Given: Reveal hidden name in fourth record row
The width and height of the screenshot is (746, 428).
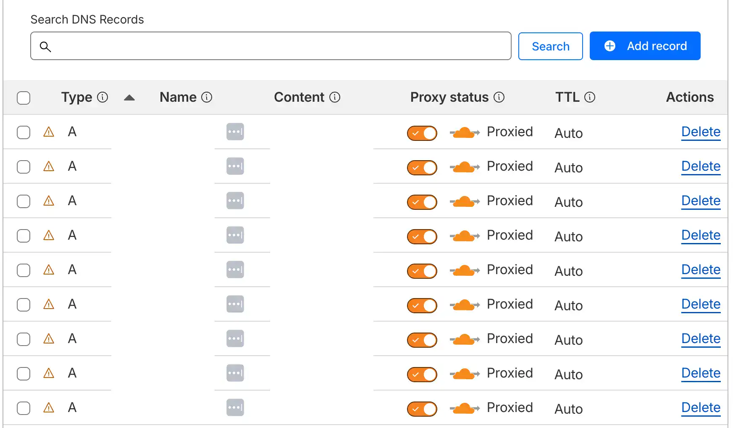Looking at the screenshot, I should coord(235,235).
